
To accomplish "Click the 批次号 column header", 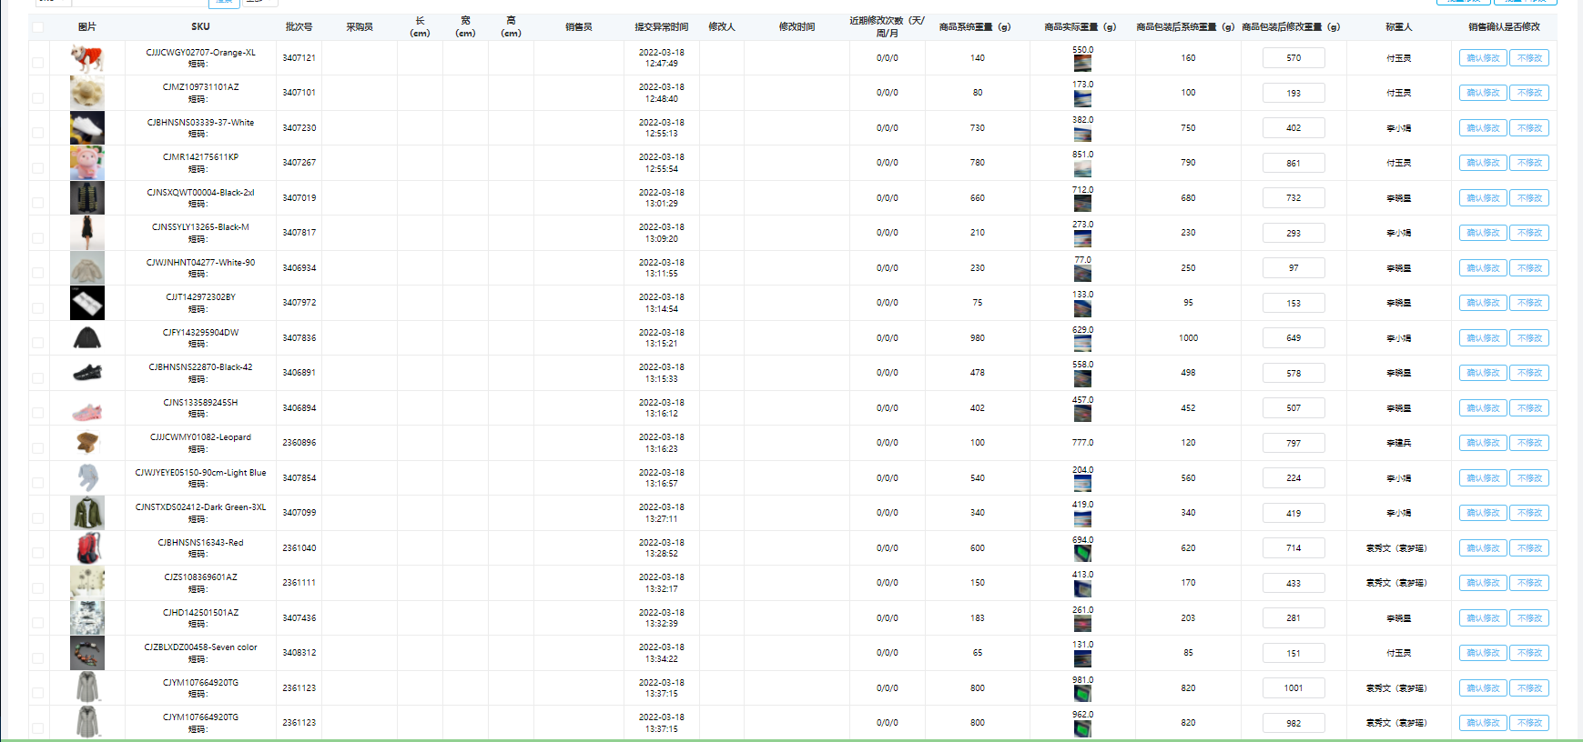I will coord(299,27).
